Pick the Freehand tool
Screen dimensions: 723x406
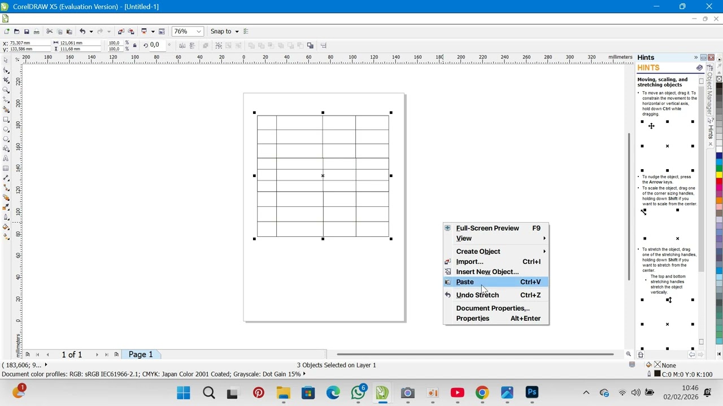(x=6, y=100)
